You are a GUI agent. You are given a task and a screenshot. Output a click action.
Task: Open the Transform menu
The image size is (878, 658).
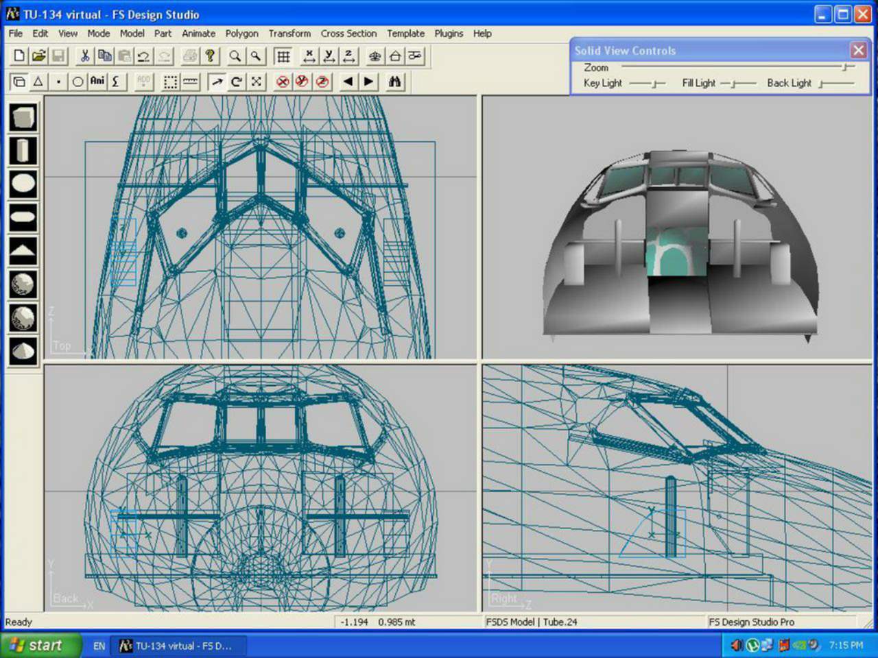click(x=289, y=33)
